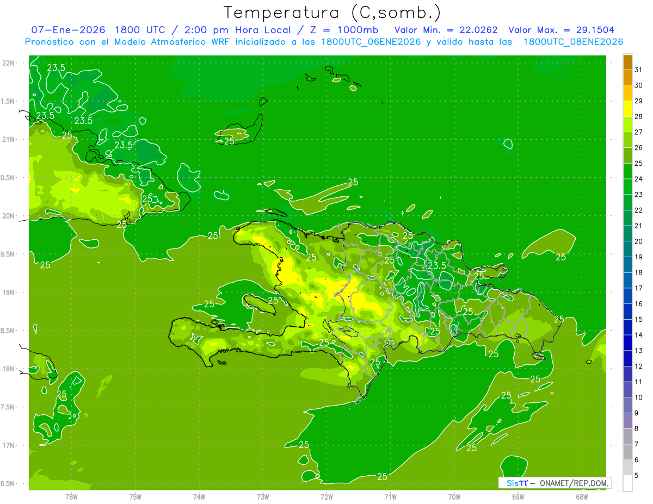The height and width of the screenshot is (504, 653).
Task: Click the orange swatch between legend 30 and 31
Action: coord(627,78)
